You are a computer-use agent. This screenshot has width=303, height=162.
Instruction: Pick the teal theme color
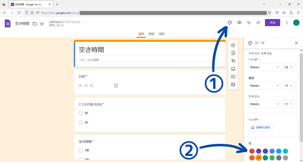click(x=265, y=158)
